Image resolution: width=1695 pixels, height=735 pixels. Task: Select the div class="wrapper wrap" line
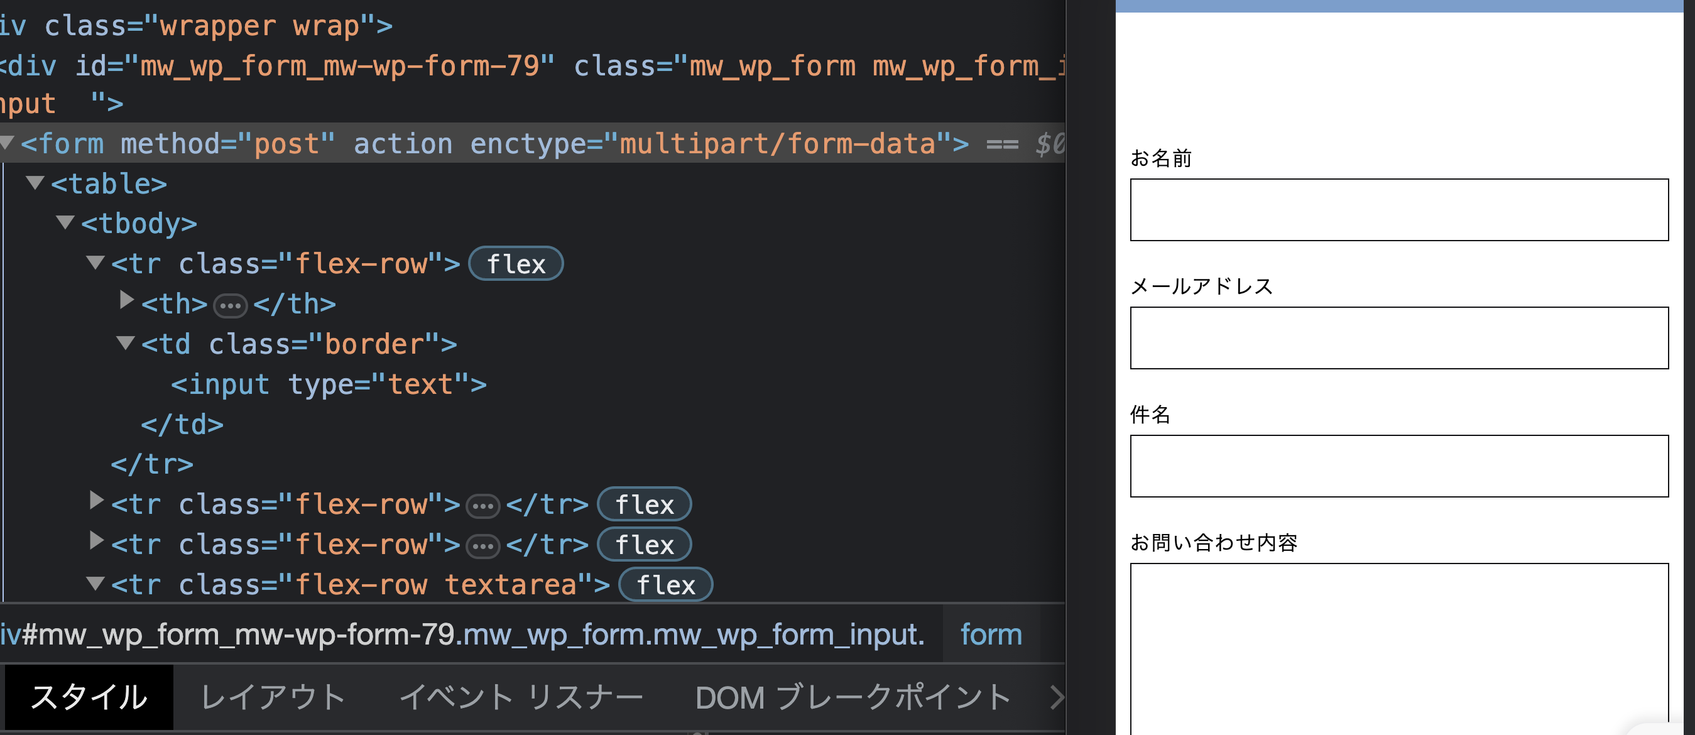coord(196,26)
